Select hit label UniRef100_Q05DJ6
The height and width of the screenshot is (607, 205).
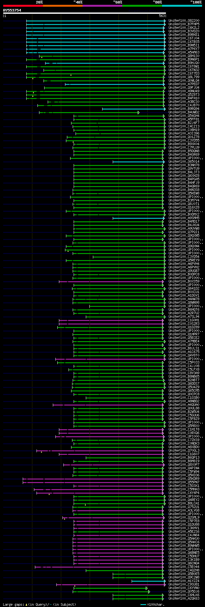tap(184, 592)
